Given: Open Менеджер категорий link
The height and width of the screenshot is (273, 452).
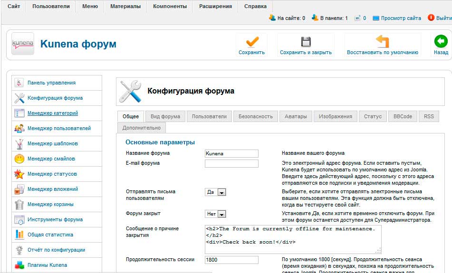Looking at the screenshot, I should coord(53,113).
